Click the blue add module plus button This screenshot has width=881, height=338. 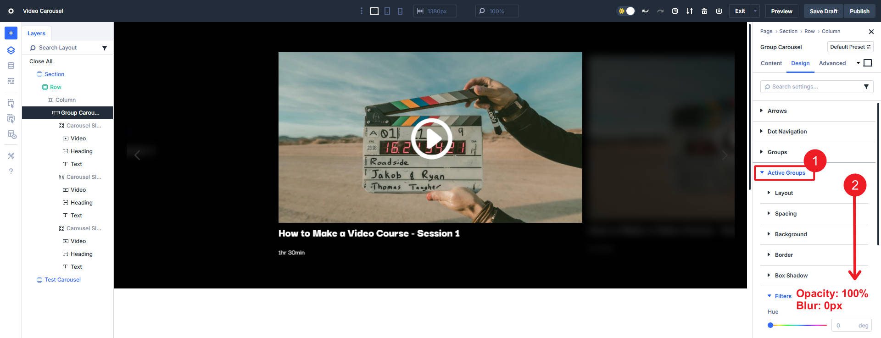pyautogui.click(x=11, y=33)
